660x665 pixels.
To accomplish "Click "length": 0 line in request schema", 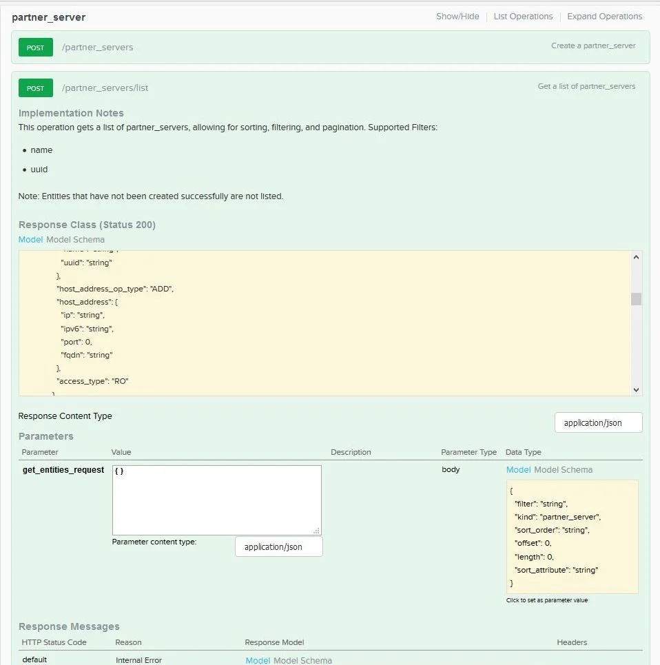I will 534,557.
